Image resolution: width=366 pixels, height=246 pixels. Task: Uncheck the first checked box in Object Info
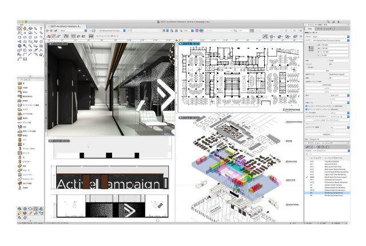[x=307, y=105]
